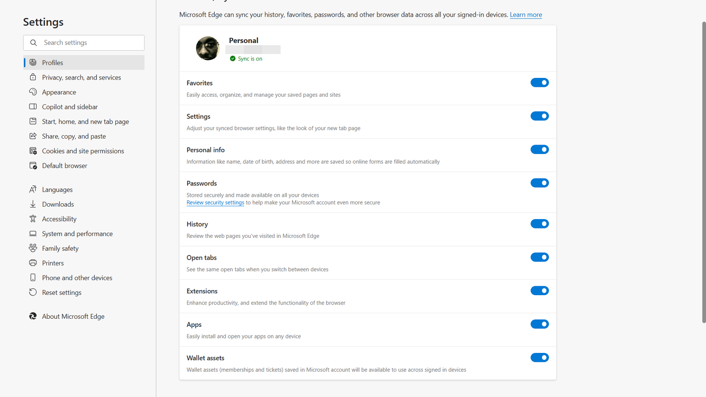
Task: Click the Downloads arrow icon
Action: pyautogui.click(x=33, y=204)
